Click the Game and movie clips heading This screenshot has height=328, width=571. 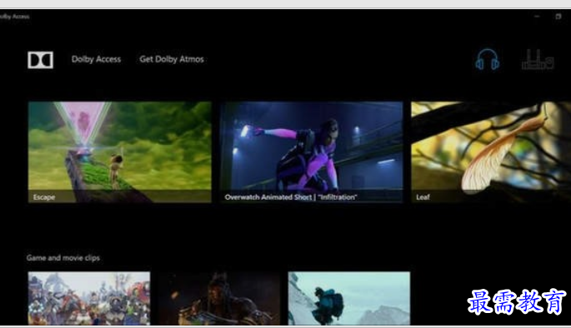(x=63, y=258)
